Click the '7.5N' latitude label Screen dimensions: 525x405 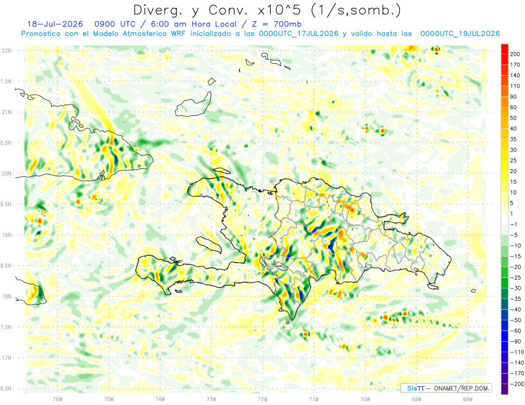(7, 327)
